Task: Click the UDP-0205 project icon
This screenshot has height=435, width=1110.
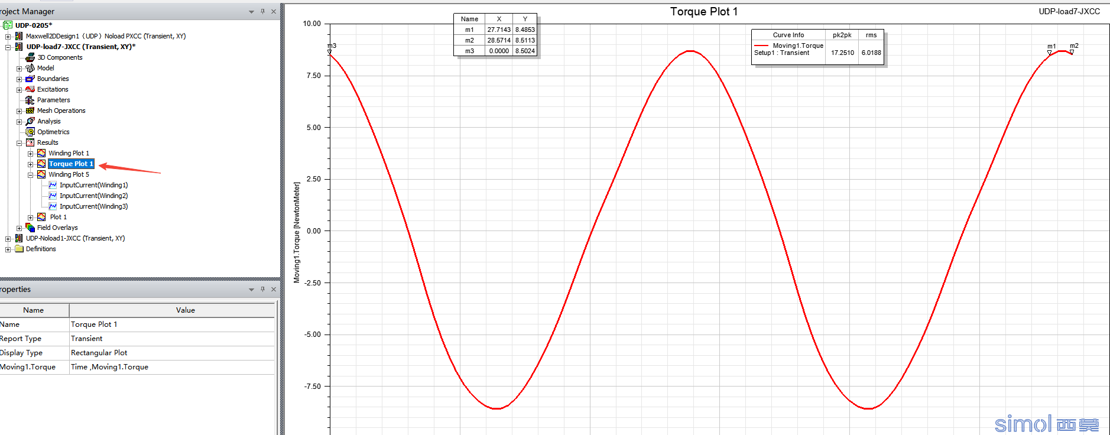Action: coord(8,25)
